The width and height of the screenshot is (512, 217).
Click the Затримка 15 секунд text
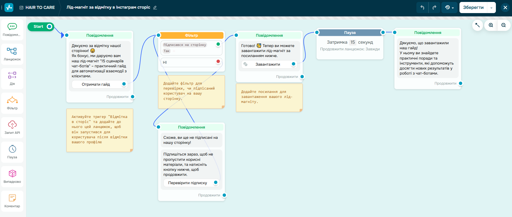350,42
